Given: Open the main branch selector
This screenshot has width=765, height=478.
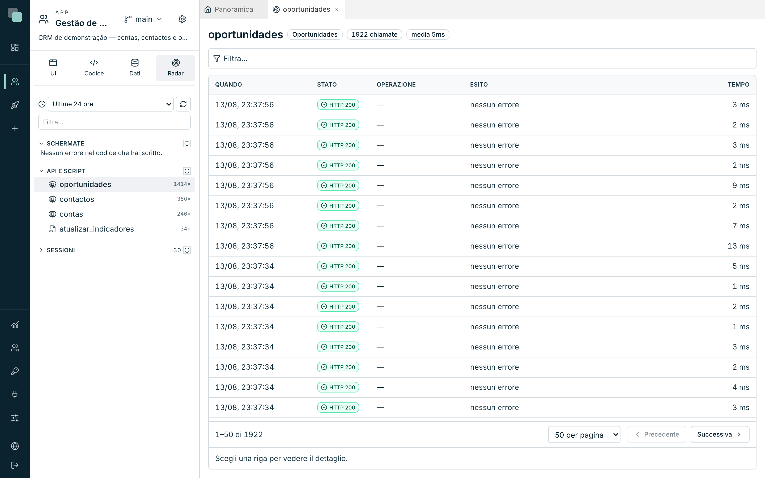Looking at the screenshot, I should [x=143, y=19].
